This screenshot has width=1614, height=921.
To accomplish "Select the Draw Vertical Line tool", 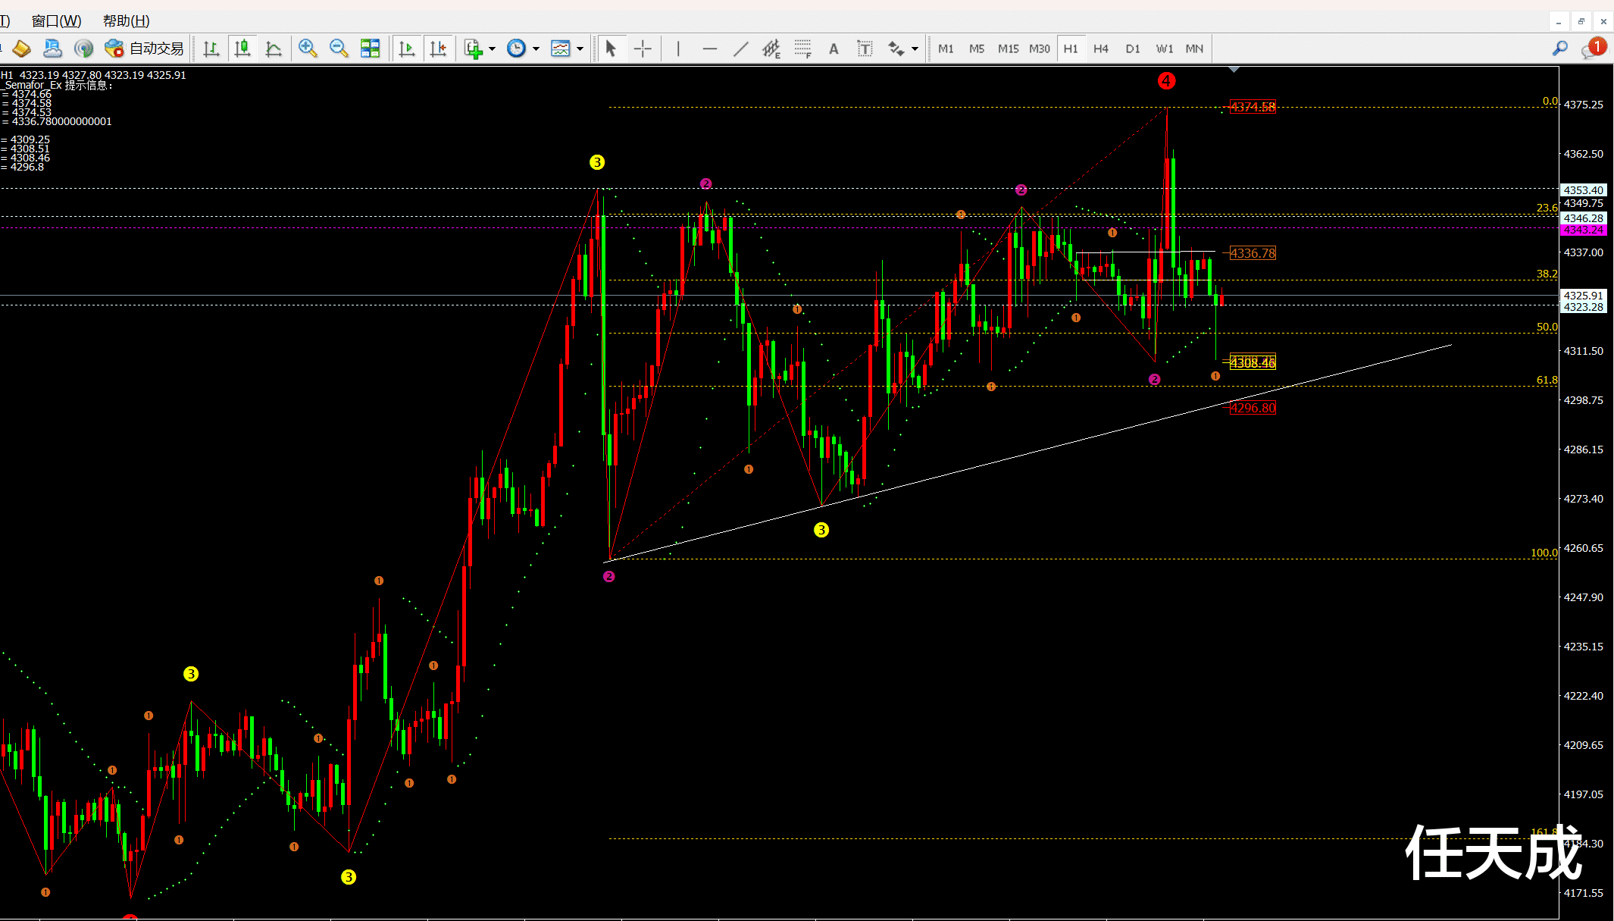I will pos(678,49).
